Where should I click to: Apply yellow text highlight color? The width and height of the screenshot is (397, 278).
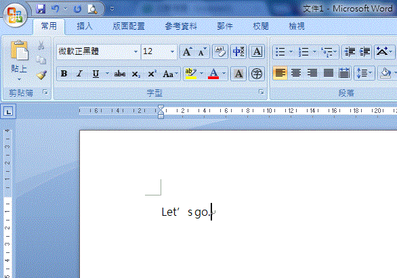tap(191, 74)
